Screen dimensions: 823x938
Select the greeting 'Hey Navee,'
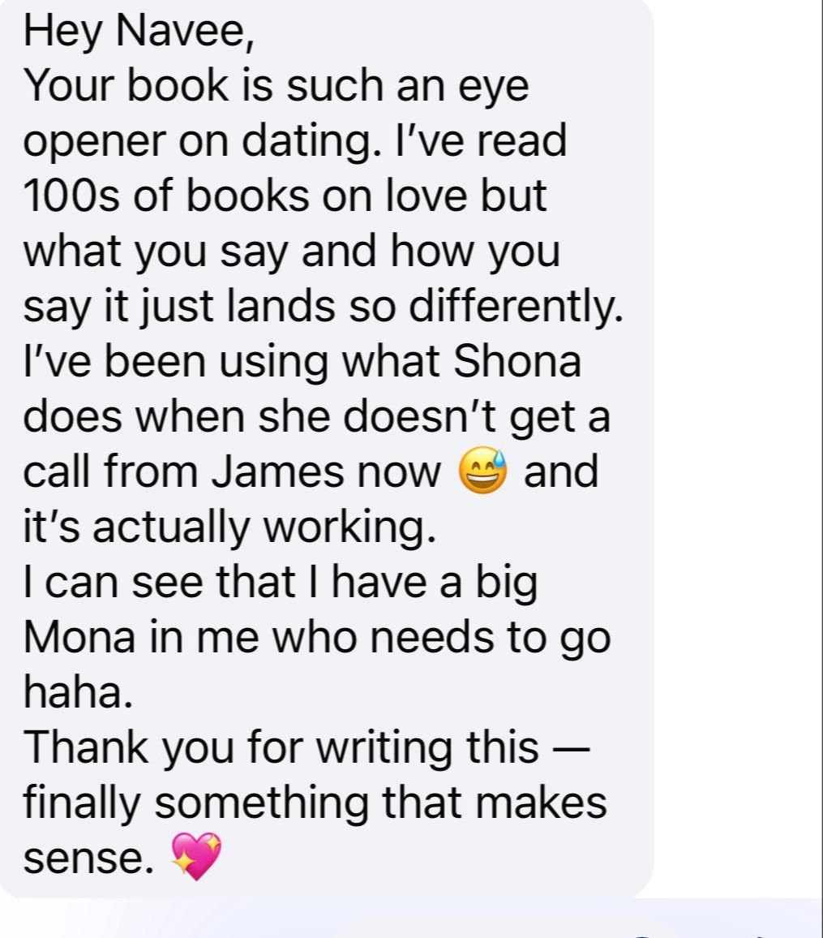(139, 30)
